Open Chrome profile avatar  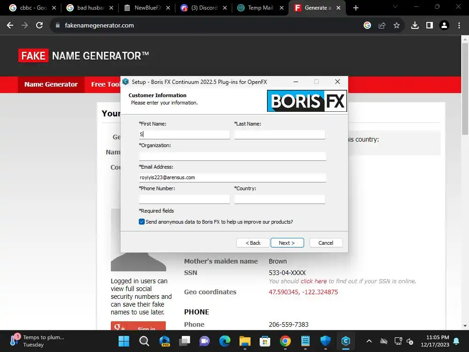[x=444, y=26]
